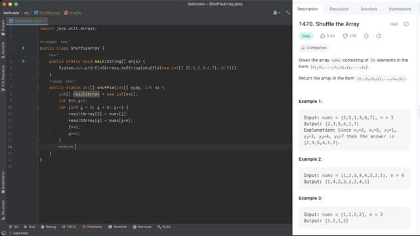This screenshot has width=420, height=236.
Task: Open the Services tool window
Action: click(142, 227)
